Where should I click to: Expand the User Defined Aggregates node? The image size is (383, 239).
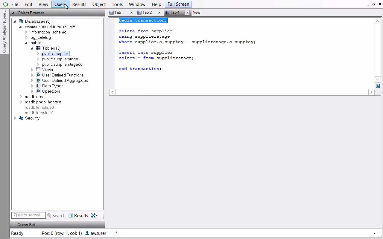(32, 80)
